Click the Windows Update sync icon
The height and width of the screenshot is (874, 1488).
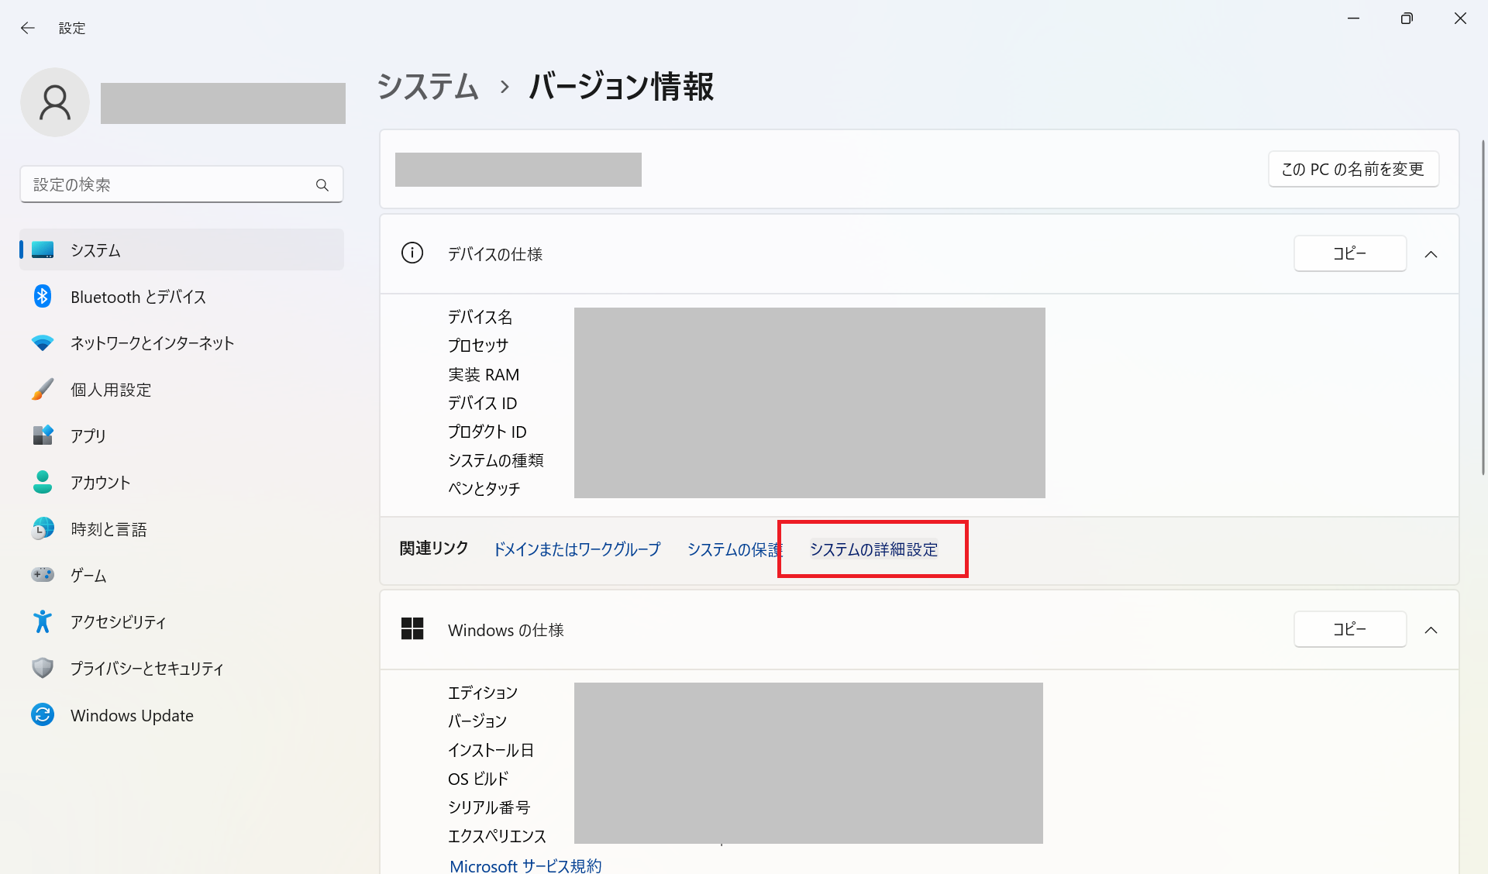tap(43, 714)
